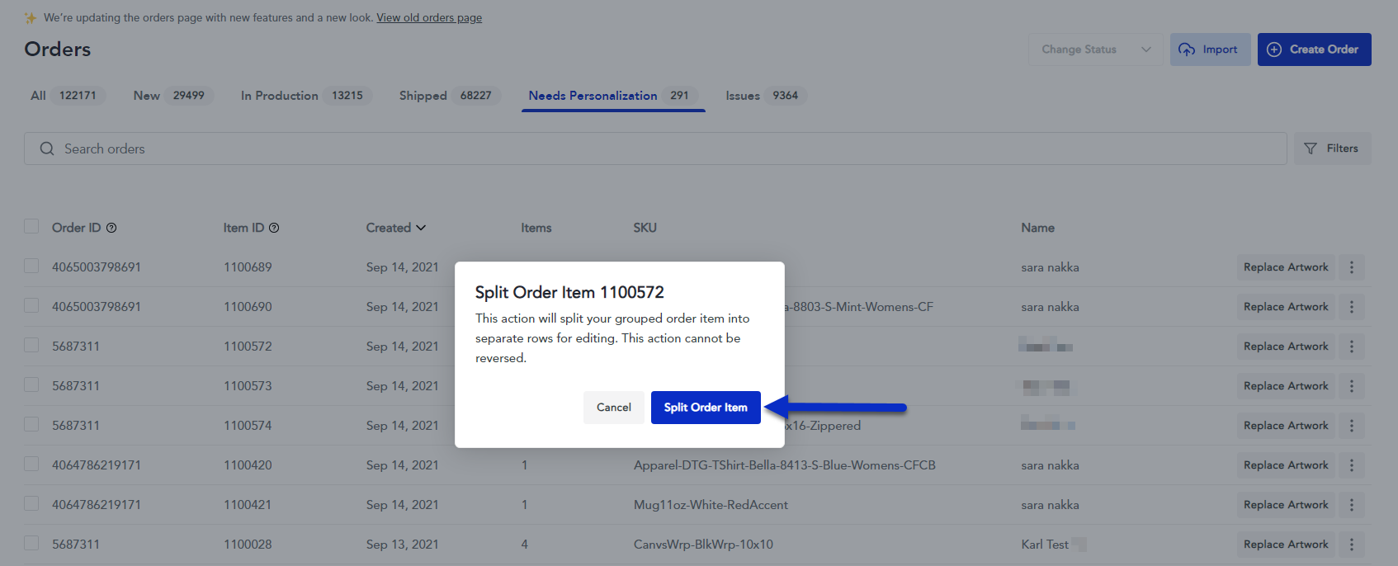
Task: Open three-dot menu for Karl Test row
Action: [1351, 545]
